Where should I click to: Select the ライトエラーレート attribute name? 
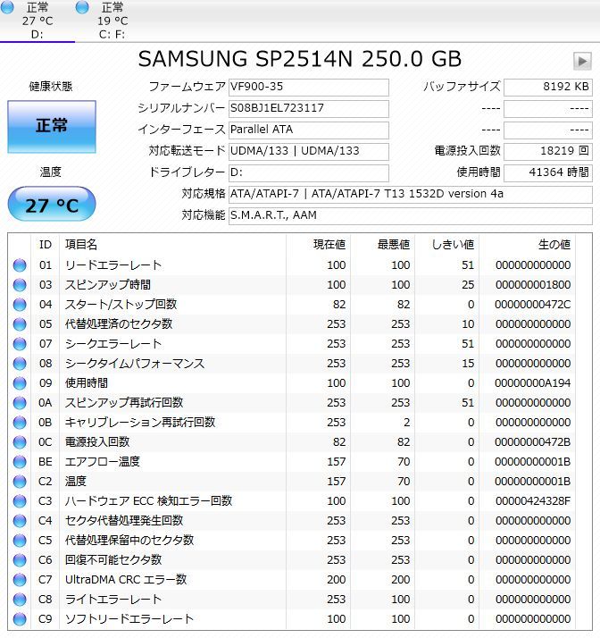113,600
